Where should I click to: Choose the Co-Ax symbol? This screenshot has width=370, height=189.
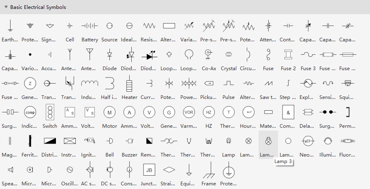click(x=209, y=55)
